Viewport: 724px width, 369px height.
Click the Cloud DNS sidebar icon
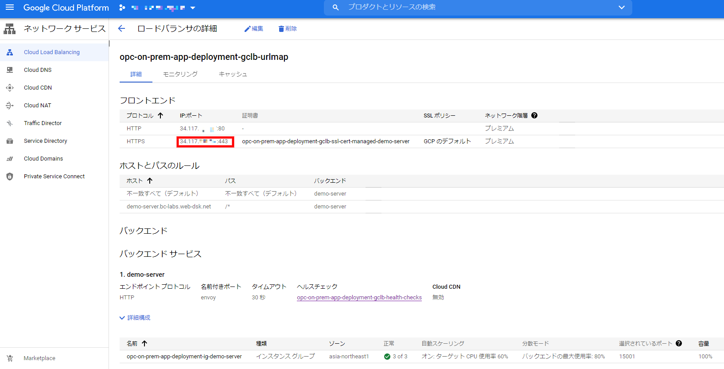point(10,70)
